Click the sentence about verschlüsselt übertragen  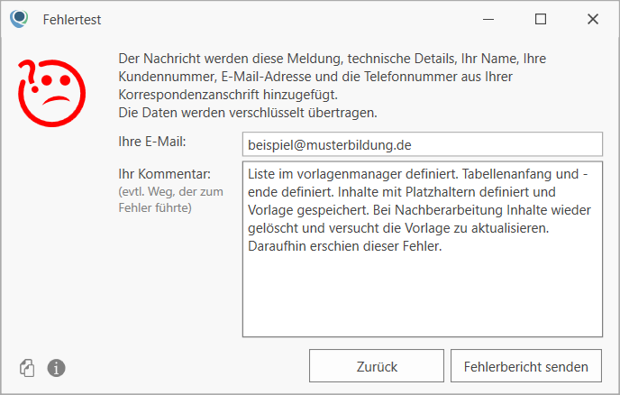(x=248, y=113)
